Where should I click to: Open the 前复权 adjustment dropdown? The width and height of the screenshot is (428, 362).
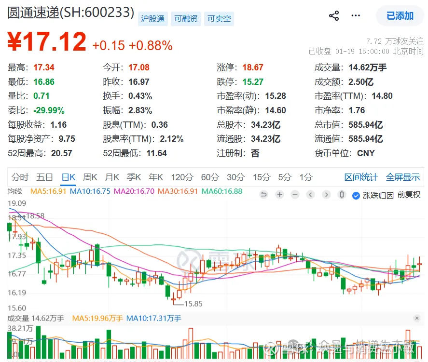(x=409, y=195)
